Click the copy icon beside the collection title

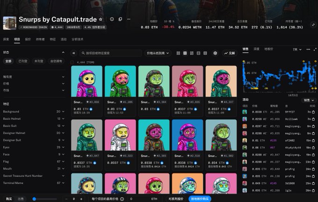[x=120, y=19]
